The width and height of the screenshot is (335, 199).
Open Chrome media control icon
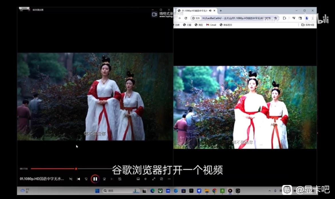(x=294, y=18)
